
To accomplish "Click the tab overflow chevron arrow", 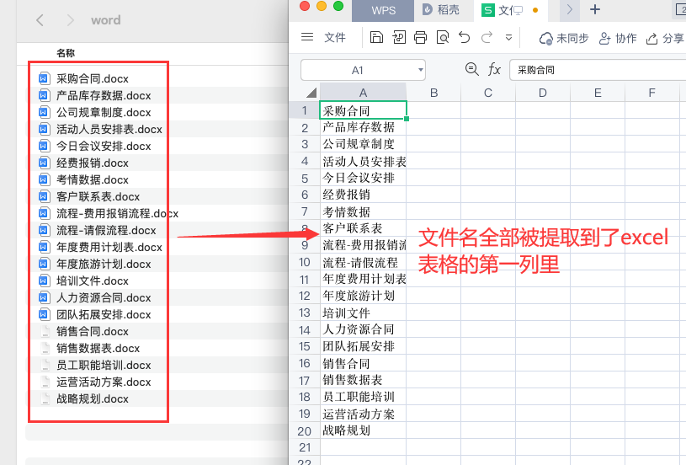I will (570, 10).
